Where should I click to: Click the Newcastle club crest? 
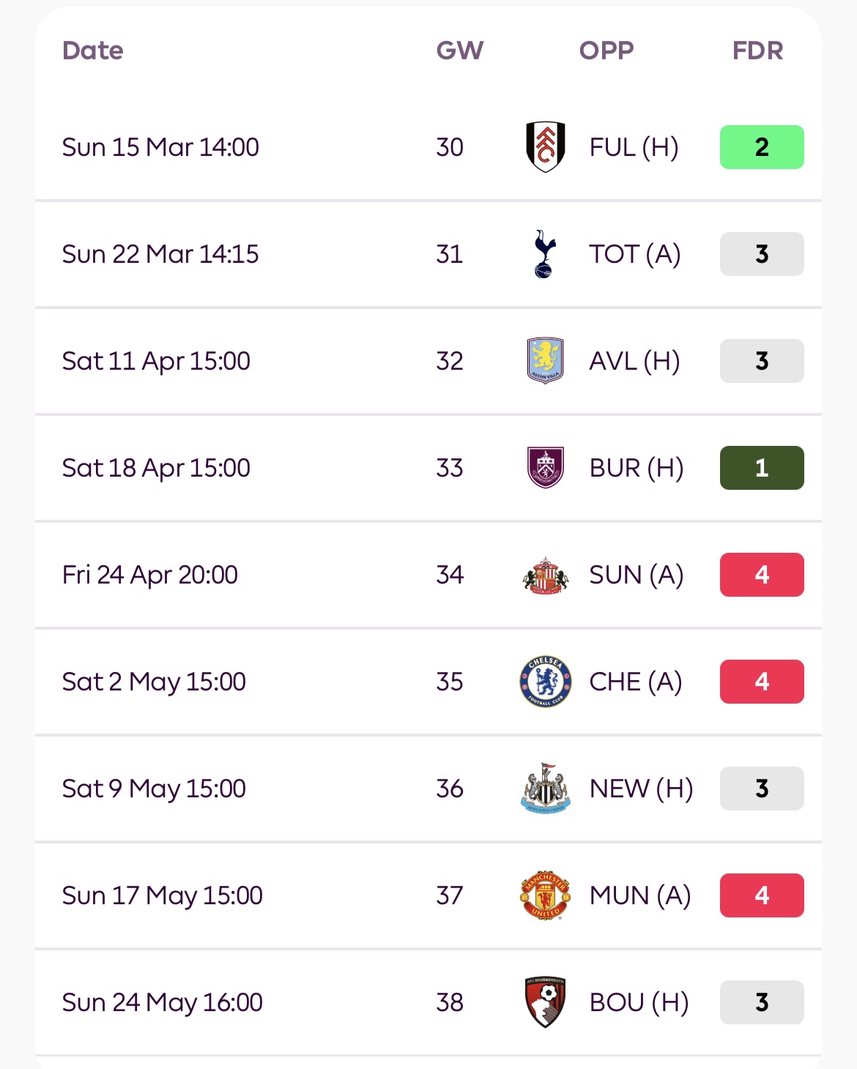pos(545,789)
